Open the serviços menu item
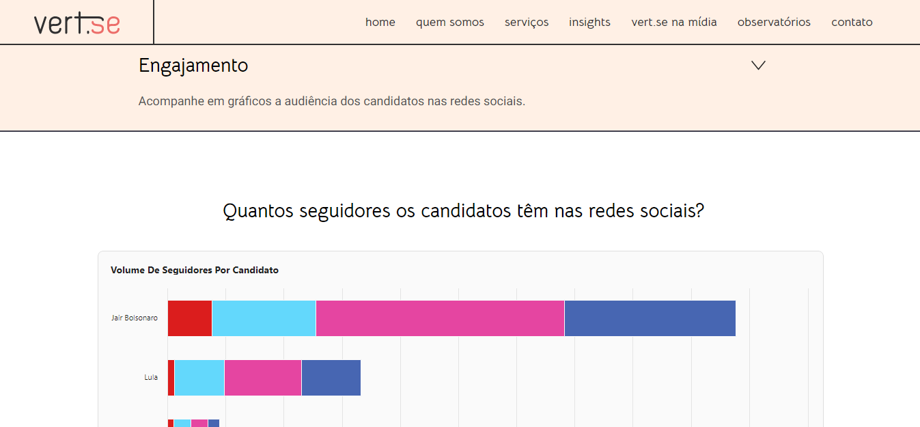 point(527,22)
